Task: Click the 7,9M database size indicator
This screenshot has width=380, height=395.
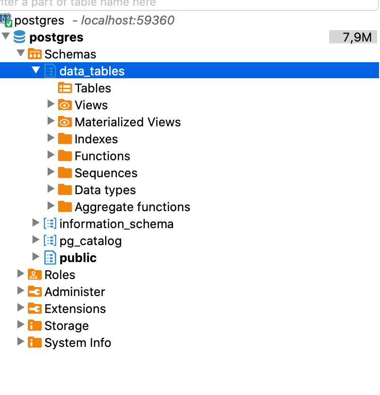Action: pyautogui.click(x=353, y=37)
